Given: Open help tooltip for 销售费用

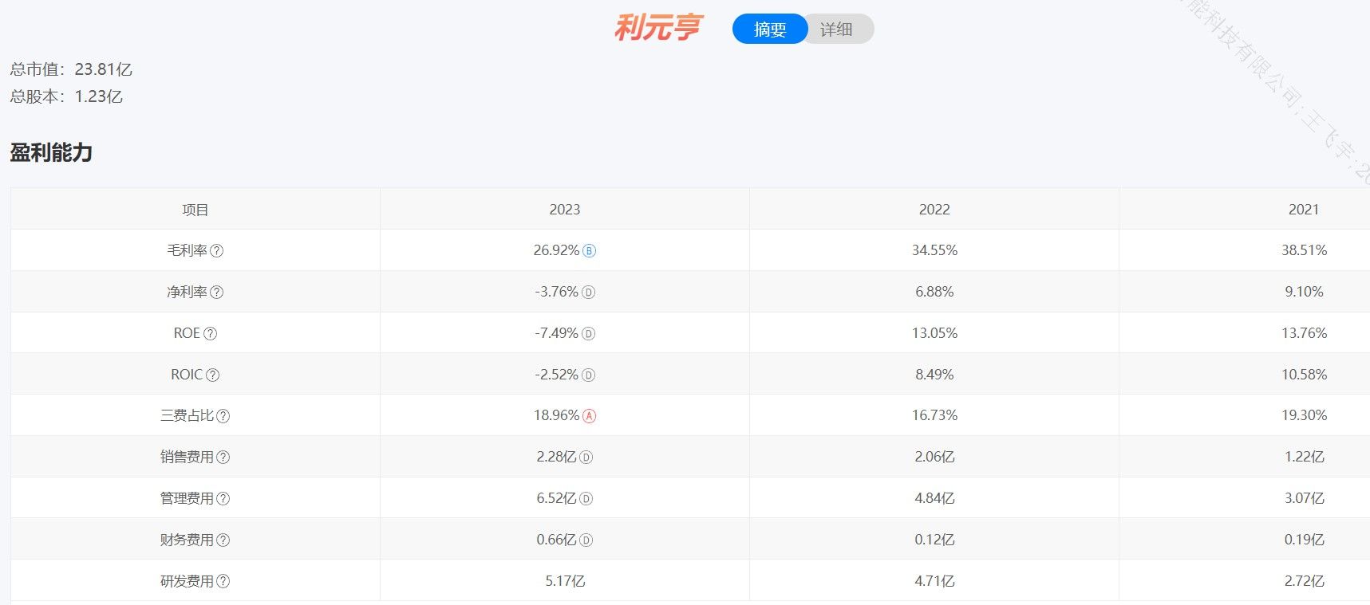Looking at the screenshot, I should (223, 458).
